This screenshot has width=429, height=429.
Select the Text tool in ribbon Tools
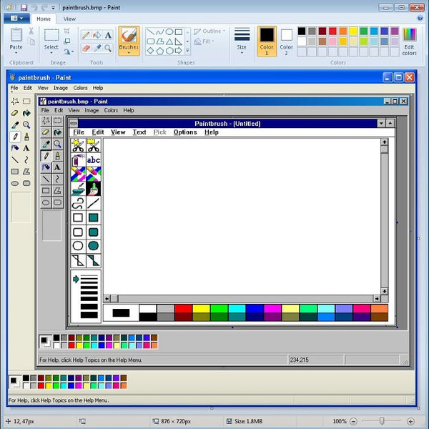(108, 35)
